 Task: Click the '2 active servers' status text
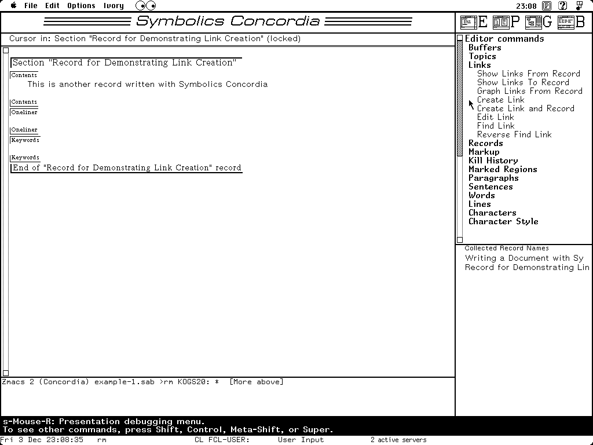[398, 440]
